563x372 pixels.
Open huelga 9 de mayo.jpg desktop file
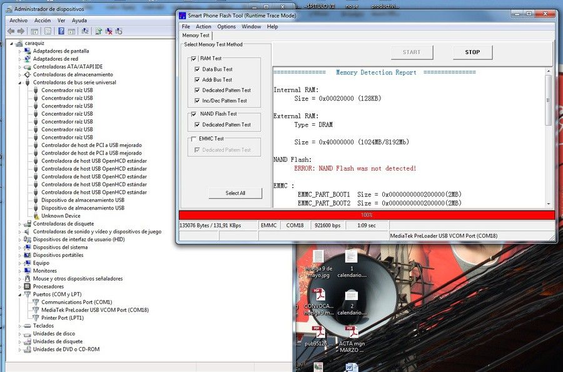click(318, 264)
